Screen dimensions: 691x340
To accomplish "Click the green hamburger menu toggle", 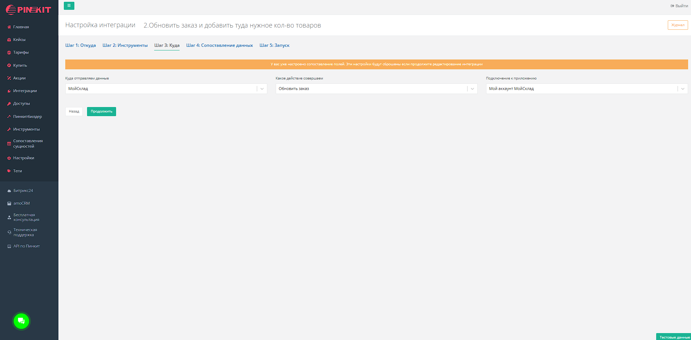I will tap(69, 6).
